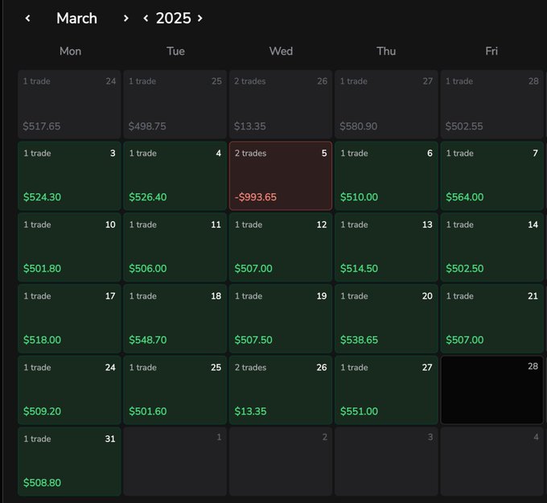The height and width of the screenshot is (503, 547).
Task: Go to previous year arrow
Action: point(146,19)
